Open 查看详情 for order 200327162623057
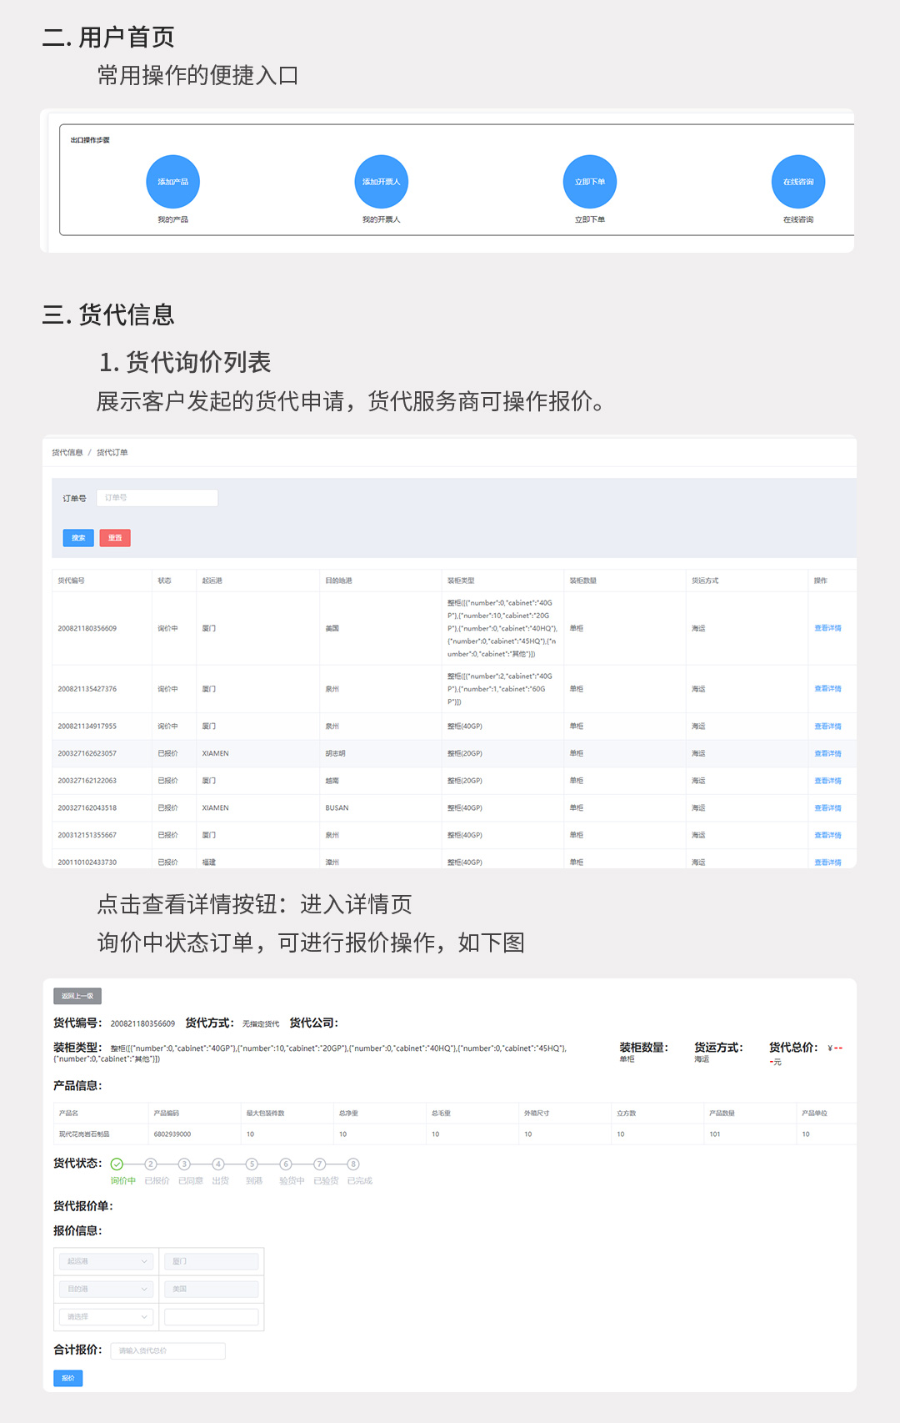 coord(827,753)
